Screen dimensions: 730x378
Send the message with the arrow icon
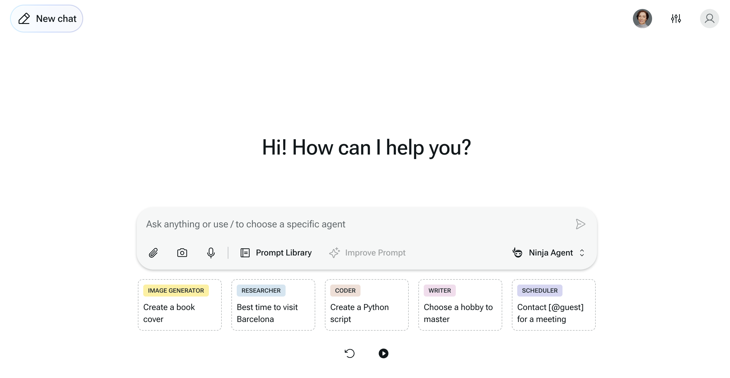pos(580,224)
